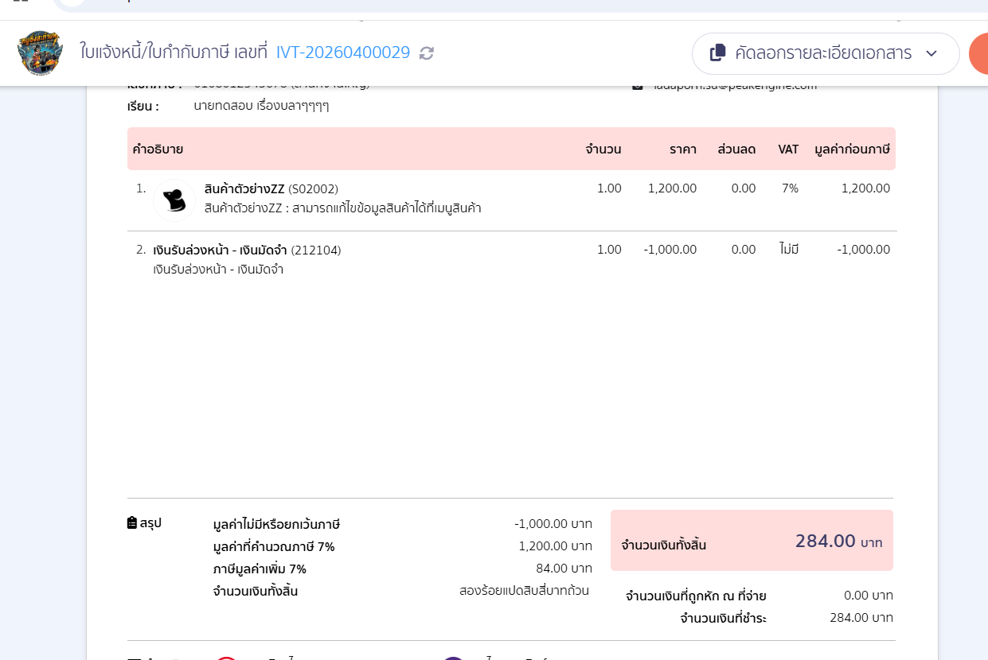This screenshot has width=988, height=660.
Task: Click the amount in words สองร้อยแปดสิบสี่บาทถ้วน
Action: coord(525,591)
